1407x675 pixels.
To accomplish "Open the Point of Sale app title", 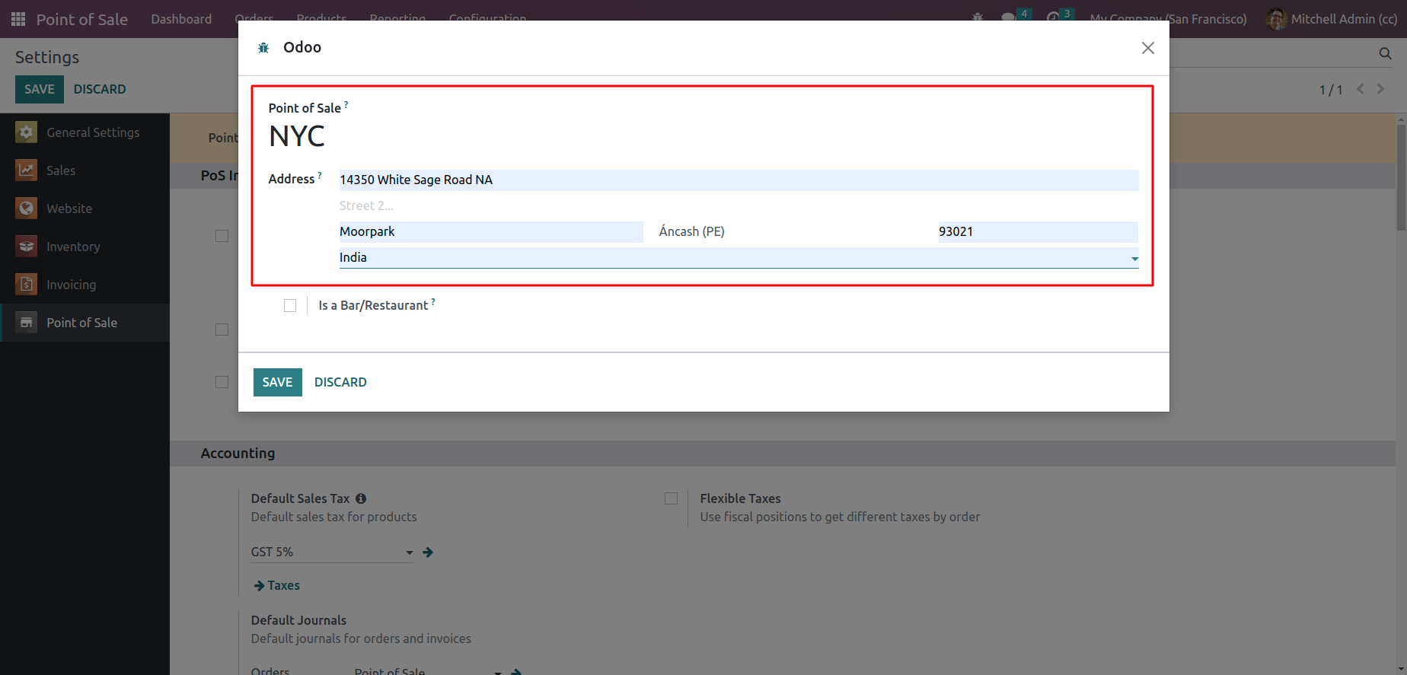I will click(82, 19).
